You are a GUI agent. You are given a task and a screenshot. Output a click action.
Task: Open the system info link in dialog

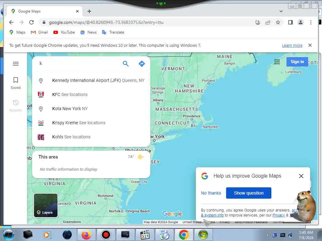[x=212, y=215]
